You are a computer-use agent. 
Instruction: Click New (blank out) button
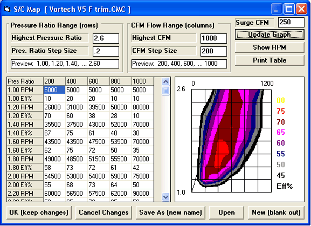click(276, 213)
